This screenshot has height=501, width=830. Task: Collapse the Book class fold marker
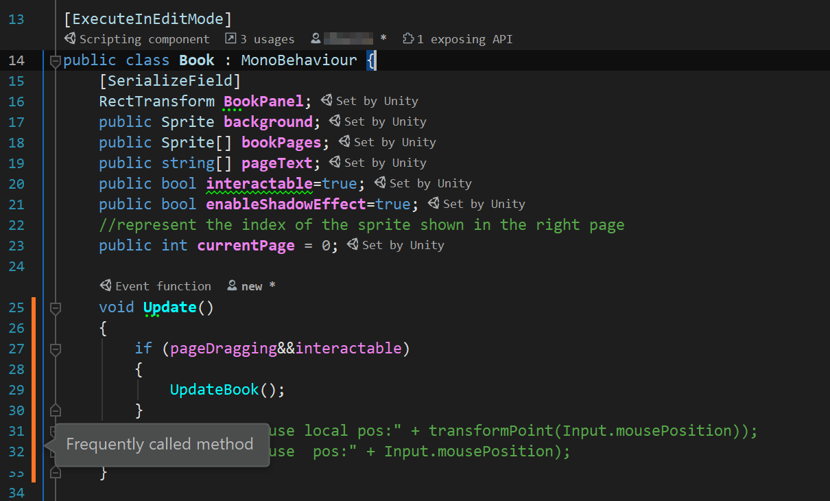56,61
